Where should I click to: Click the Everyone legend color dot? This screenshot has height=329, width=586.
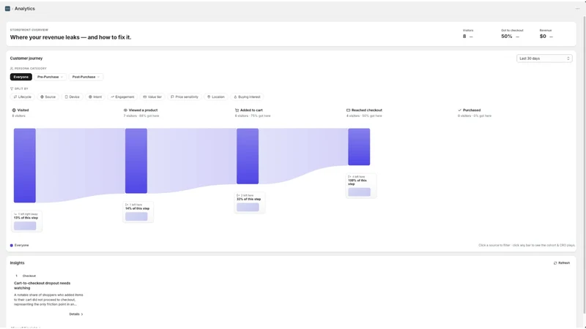click(12, 246)
